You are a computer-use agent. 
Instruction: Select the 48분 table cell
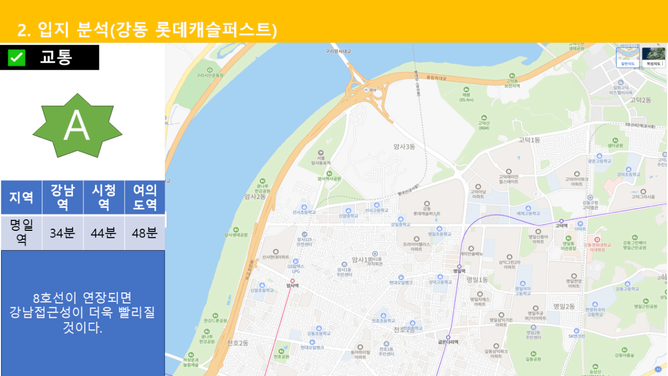(x=145, y=233)
